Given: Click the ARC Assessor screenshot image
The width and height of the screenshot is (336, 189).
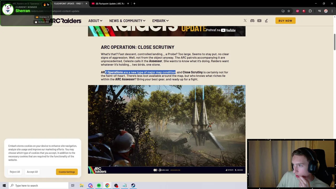Looking at the screenshot, I should click(x=167, y=129).
